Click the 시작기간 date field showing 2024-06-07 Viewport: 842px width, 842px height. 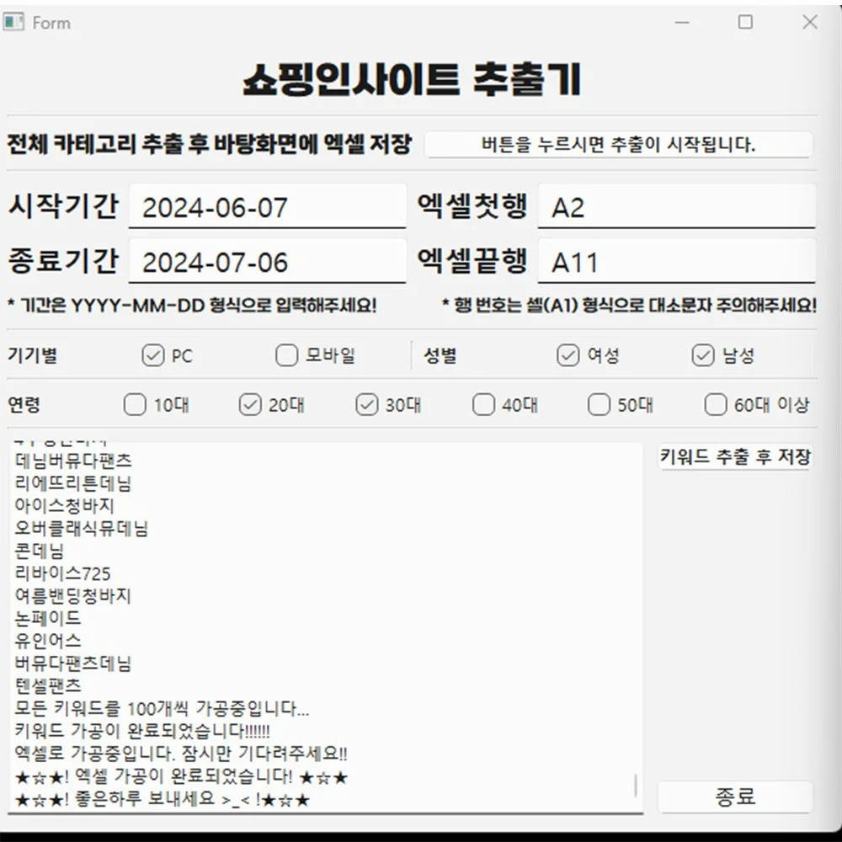tap(267, 207)
